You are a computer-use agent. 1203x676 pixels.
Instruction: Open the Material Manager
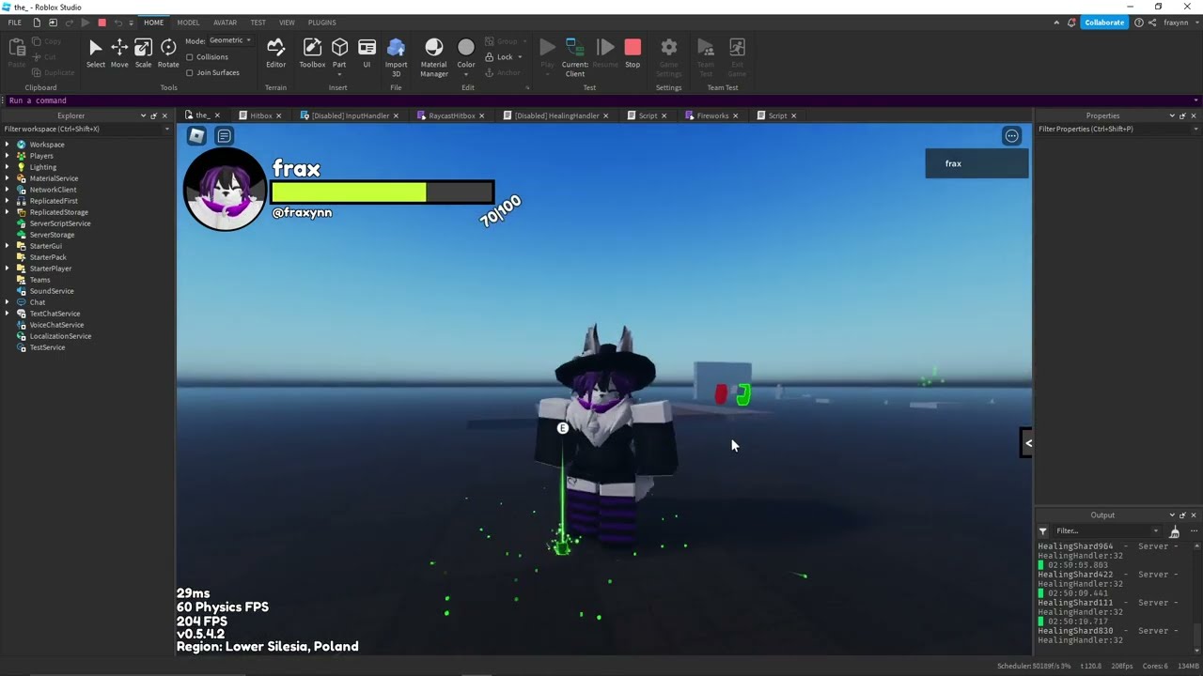pyautogui.click(x=433, y=57)
